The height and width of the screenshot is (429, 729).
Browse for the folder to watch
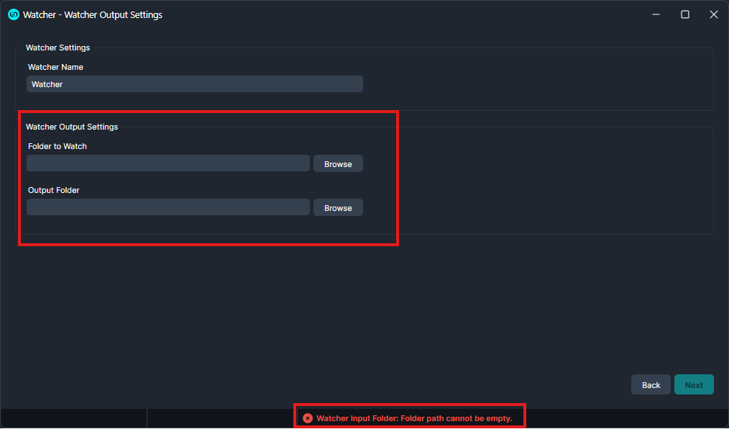[338, 163]
